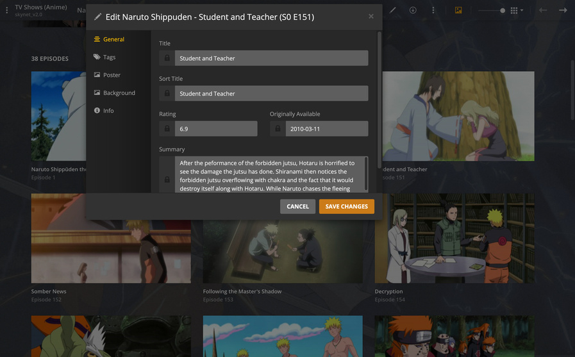Open the Student and Teacher episode thumbnail
The width and height of the screenshot is (575, 357).
click(458, 116)
